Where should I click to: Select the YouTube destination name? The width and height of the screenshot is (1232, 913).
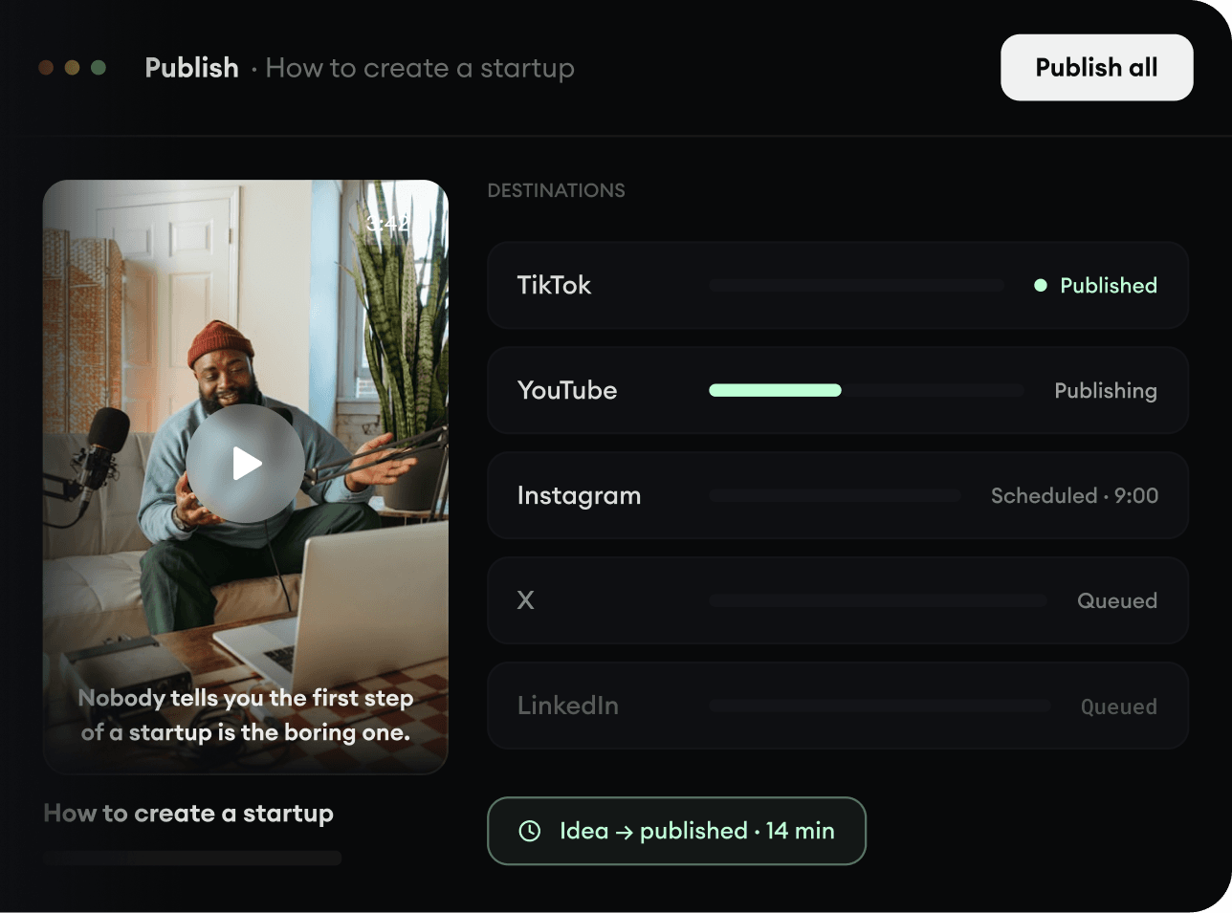567,390
